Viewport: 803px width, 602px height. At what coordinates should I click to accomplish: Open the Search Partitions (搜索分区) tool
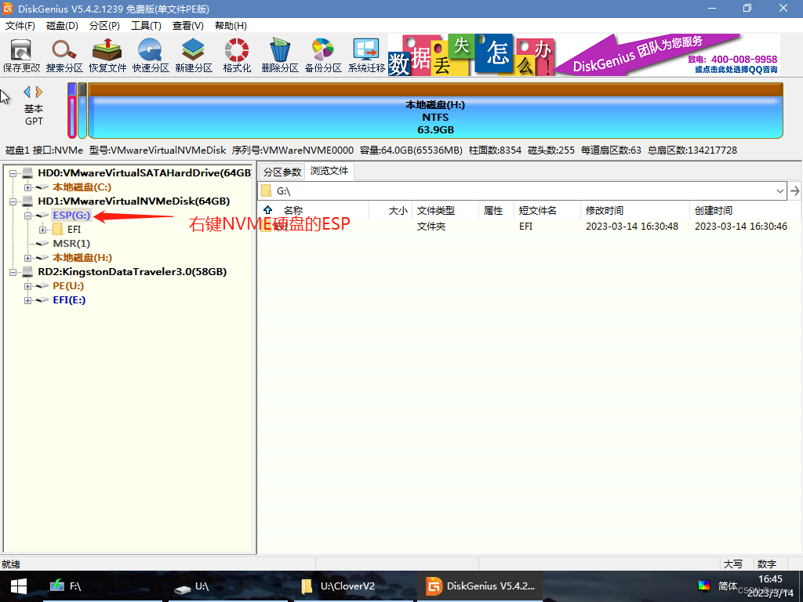pyautogui.click(x=64, y=56)
